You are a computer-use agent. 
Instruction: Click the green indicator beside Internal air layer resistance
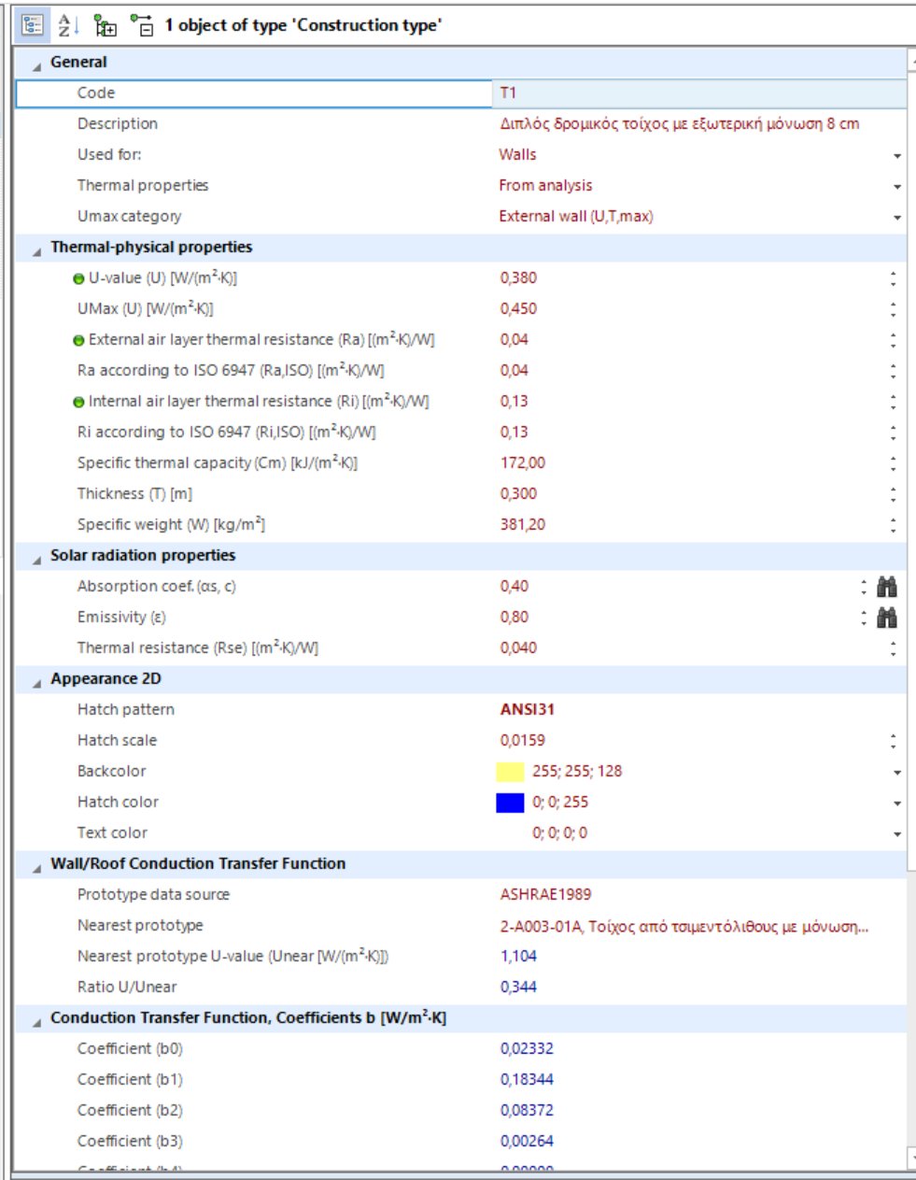[80, 401]
